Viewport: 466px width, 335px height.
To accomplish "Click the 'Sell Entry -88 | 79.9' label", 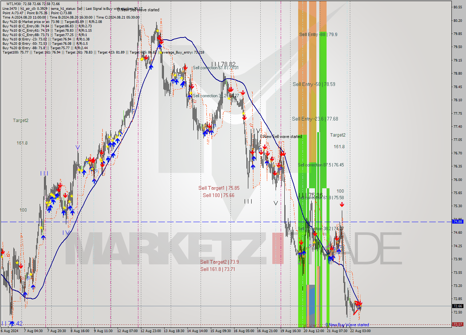I will [318, 34].
